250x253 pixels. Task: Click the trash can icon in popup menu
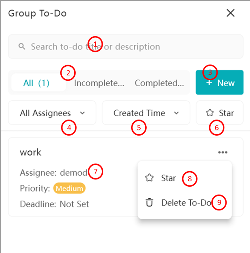[x=149, y=202]
